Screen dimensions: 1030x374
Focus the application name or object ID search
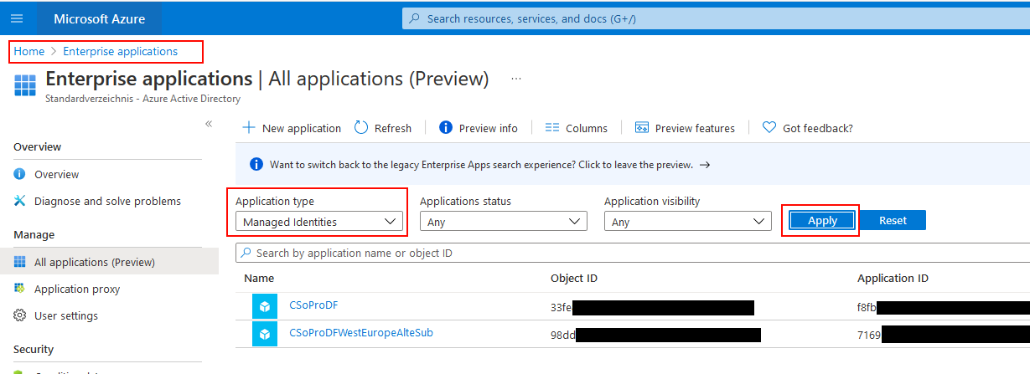pyautogui.click(x=633, y=253)
